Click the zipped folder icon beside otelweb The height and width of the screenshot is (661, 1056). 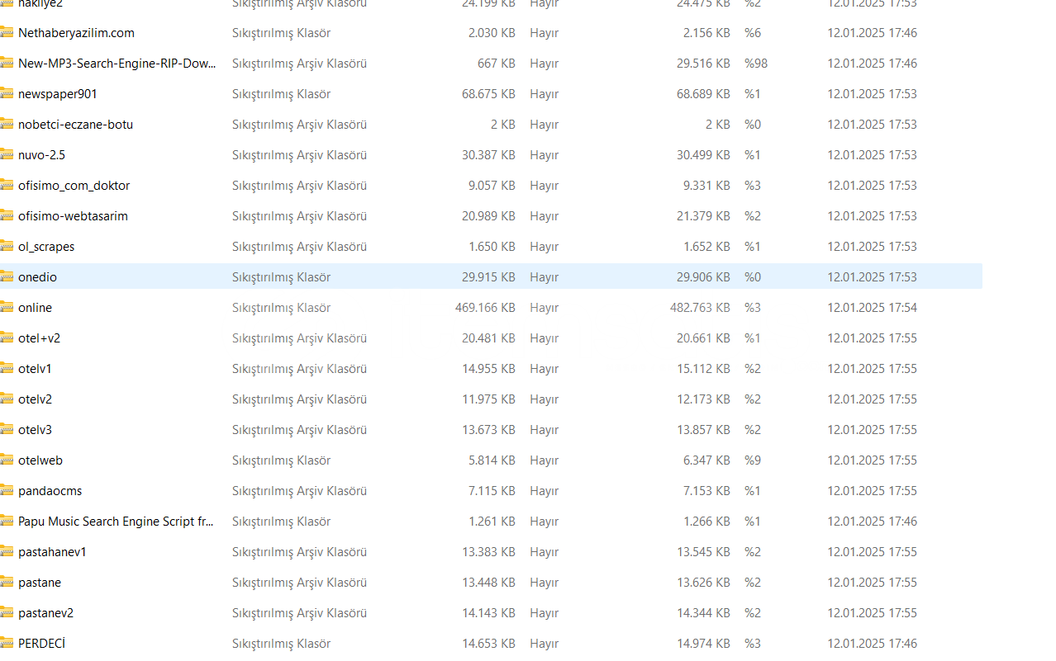pos(7,460)
